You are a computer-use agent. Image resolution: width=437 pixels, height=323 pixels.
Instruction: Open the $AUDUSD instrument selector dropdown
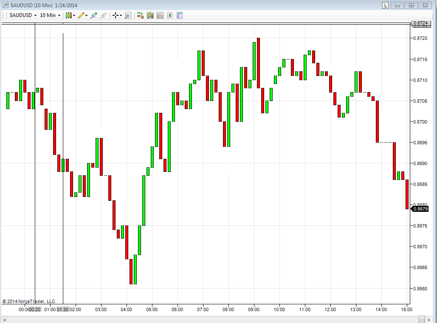(23, 15)
